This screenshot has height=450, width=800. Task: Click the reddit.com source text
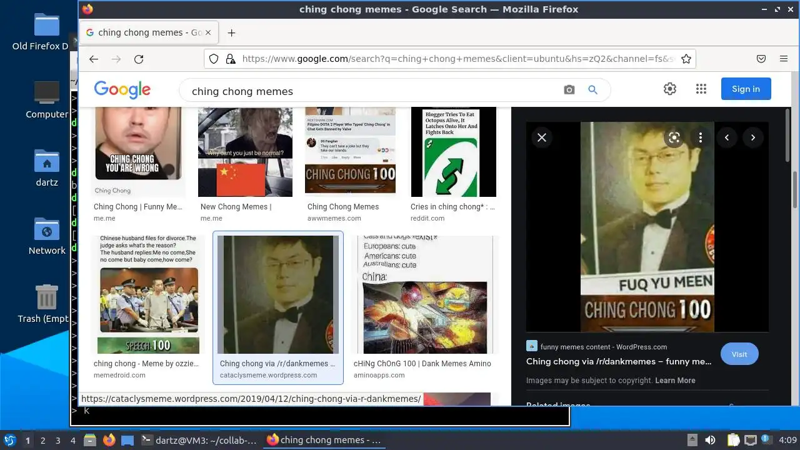427,218
